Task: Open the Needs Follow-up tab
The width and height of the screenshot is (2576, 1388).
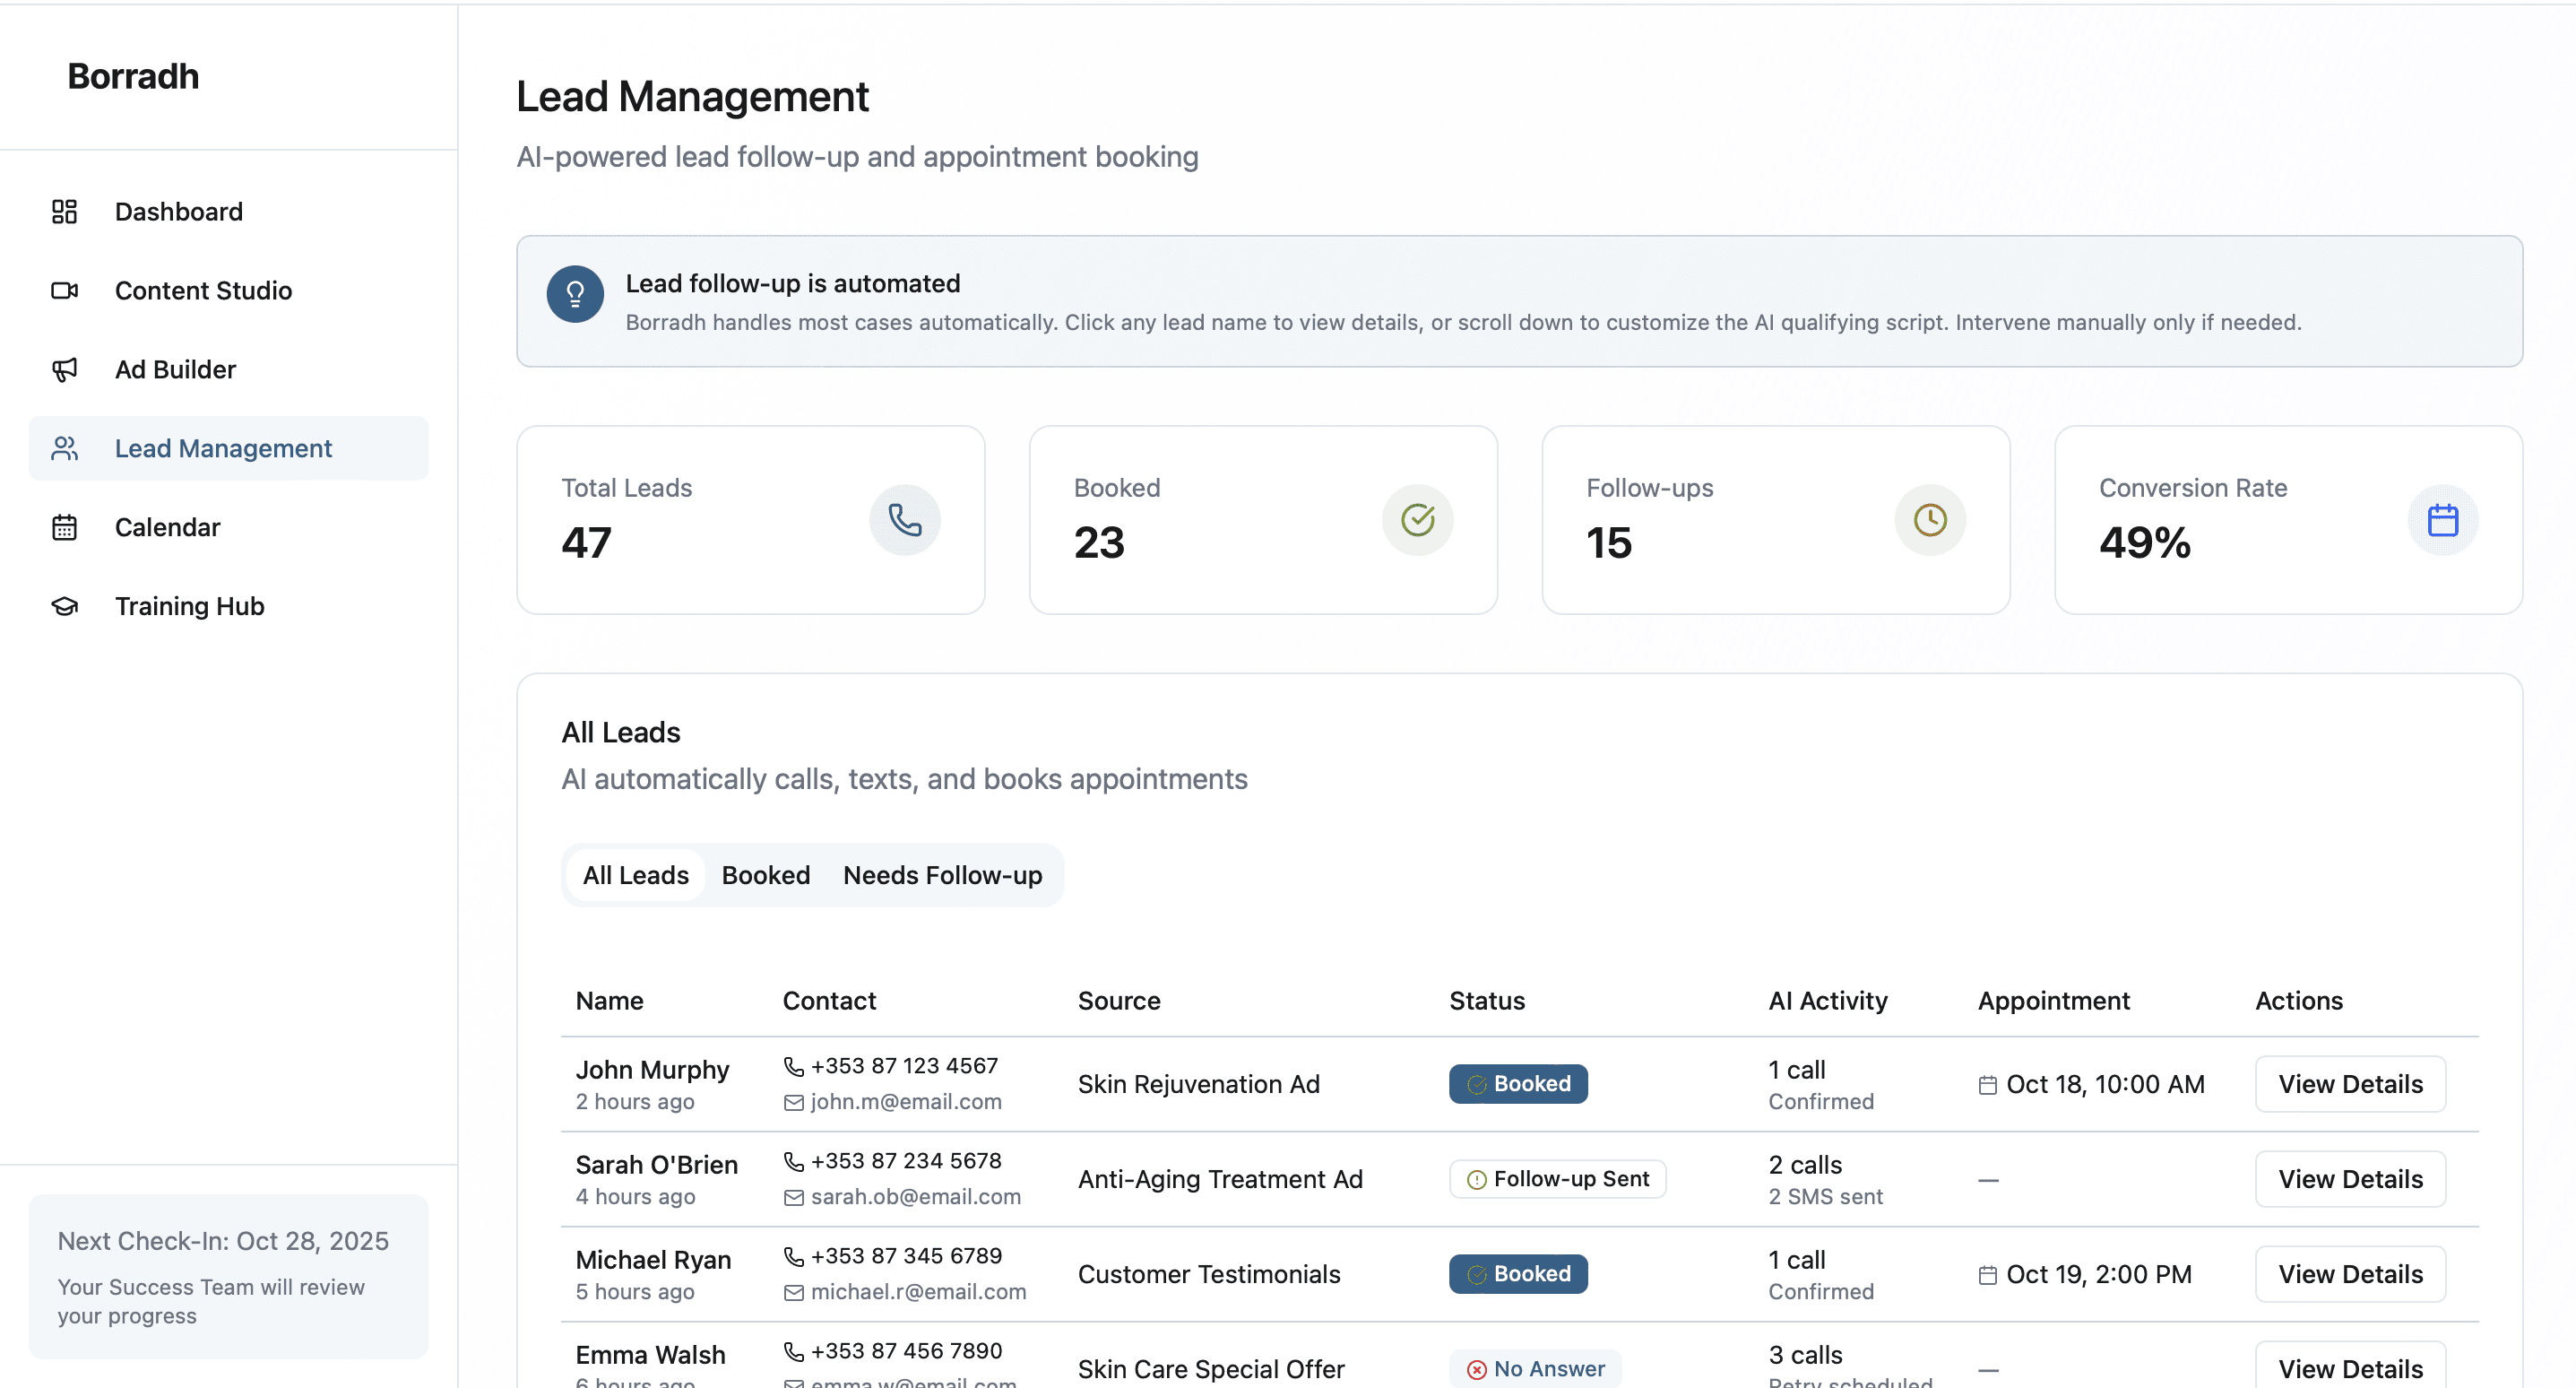Action: pos(941,874)
